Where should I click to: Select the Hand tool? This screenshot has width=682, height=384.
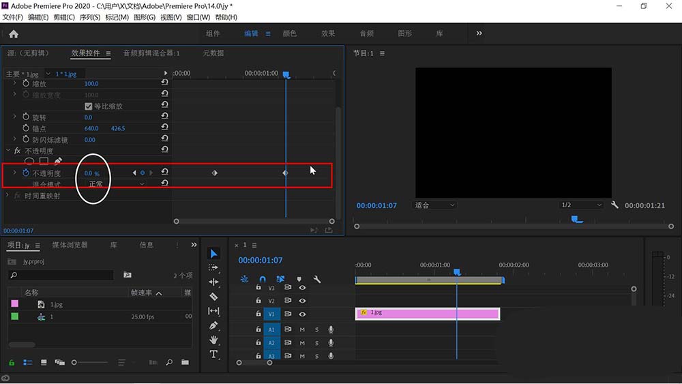pyautogui.click(x=213, y=340)
